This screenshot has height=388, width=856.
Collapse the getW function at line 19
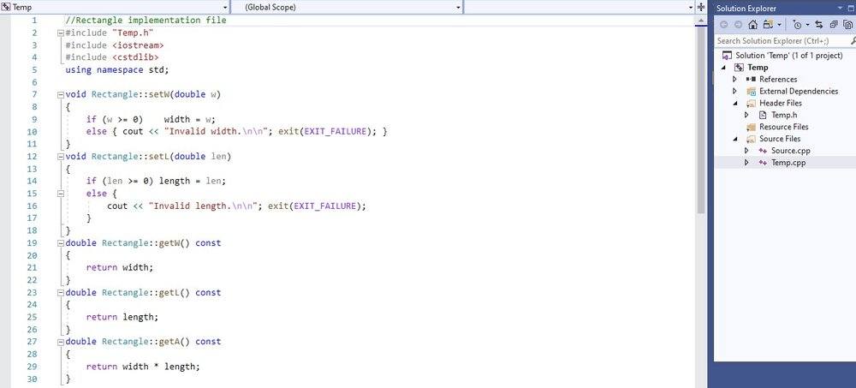[x=61, y=243]
